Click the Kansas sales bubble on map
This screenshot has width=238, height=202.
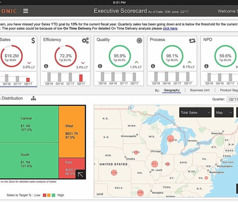tap(114, 172)
